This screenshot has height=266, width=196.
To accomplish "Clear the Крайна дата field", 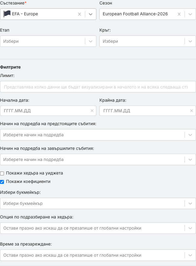I will tap(191, 111).
